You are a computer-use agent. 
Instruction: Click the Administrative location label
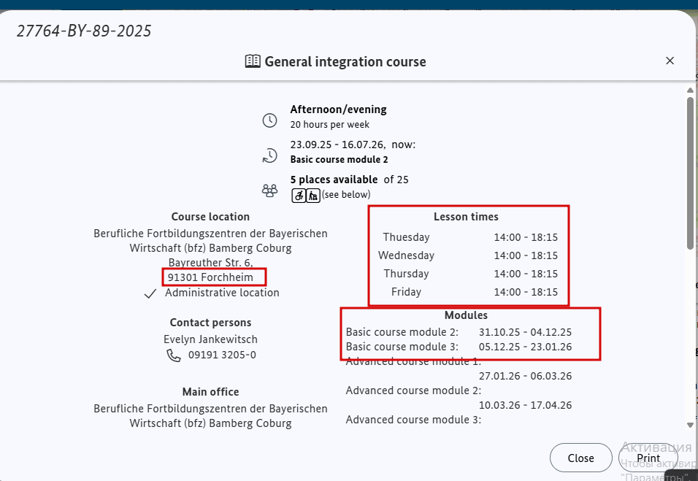tap(222, 293)
